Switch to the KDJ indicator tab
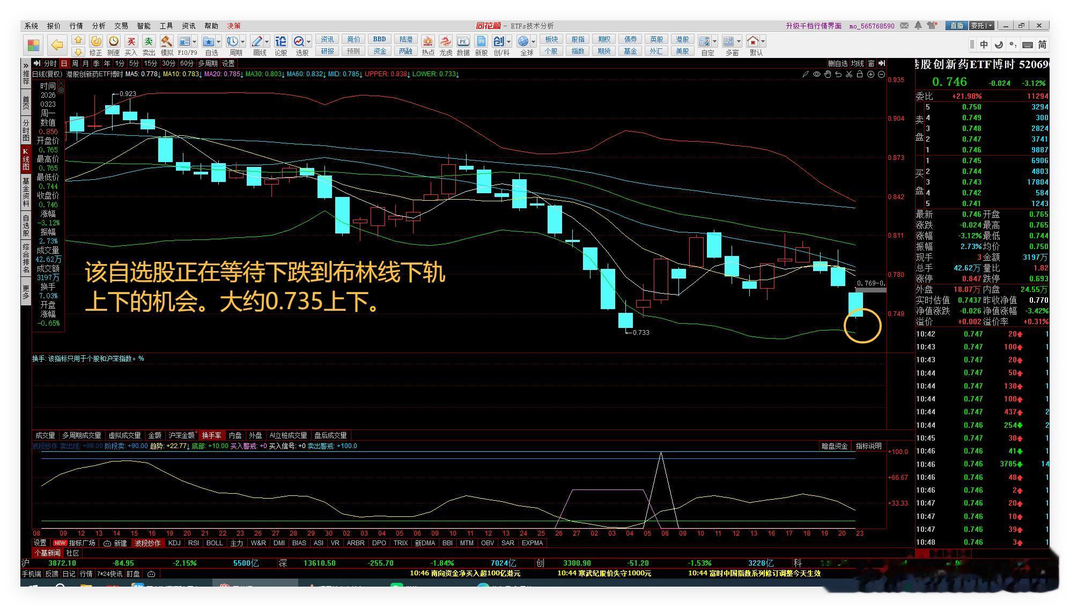This screenshot has height=607, width=1070. click(x=174, y=543)
